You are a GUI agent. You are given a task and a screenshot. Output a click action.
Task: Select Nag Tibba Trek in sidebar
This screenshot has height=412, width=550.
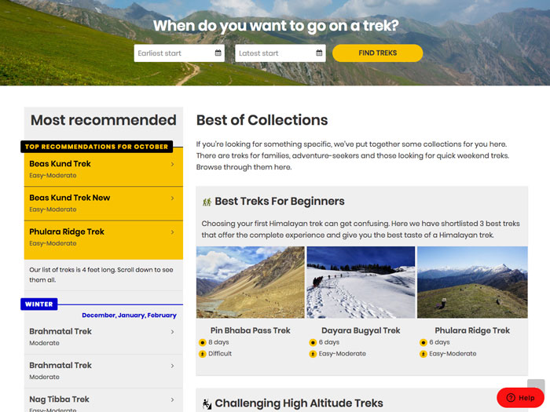point(60,399)
